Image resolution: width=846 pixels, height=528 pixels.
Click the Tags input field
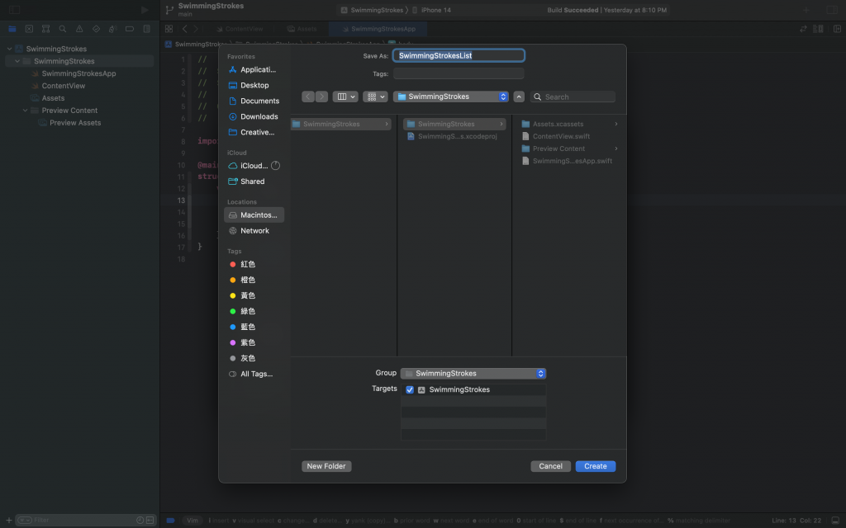459,73
